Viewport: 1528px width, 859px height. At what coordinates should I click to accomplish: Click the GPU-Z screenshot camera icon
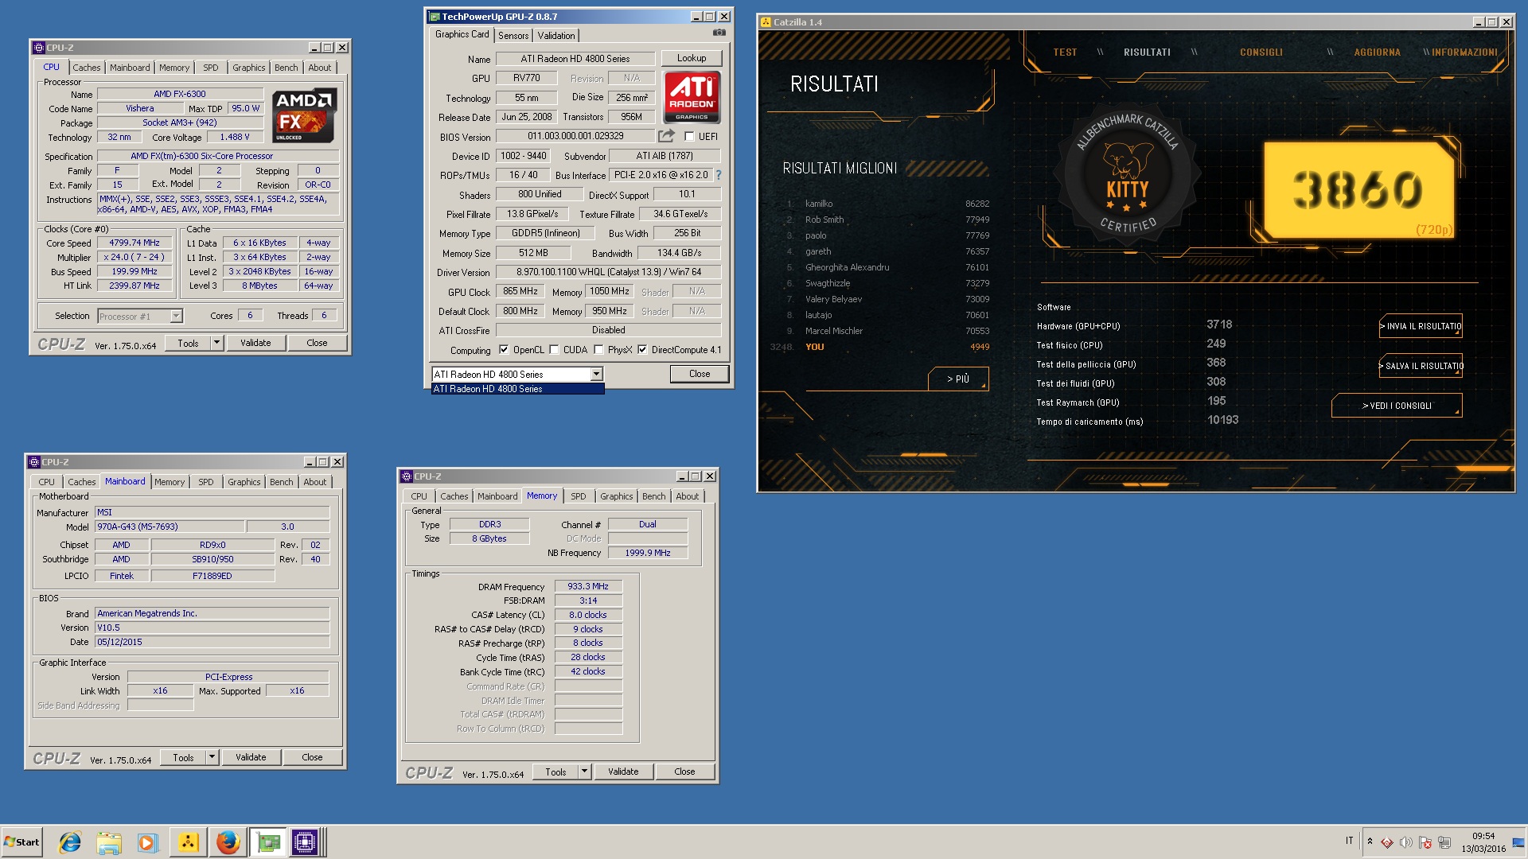click(x=719, y=33)
